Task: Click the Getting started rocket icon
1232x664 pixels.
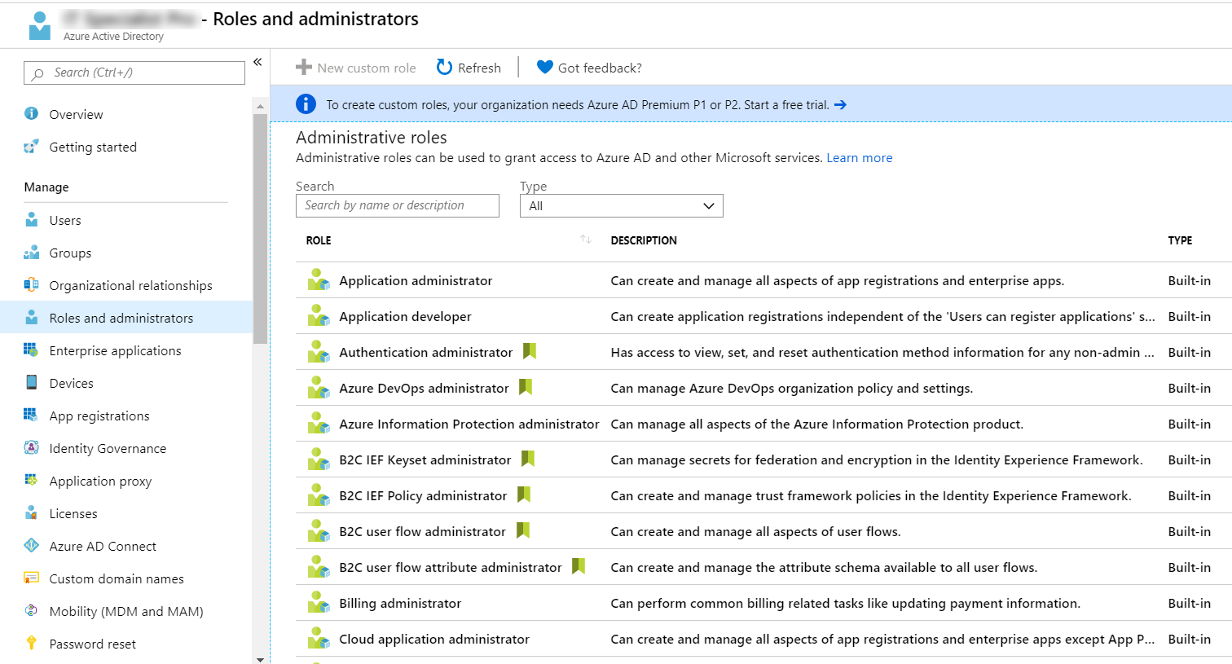Action: pos(31,147)
